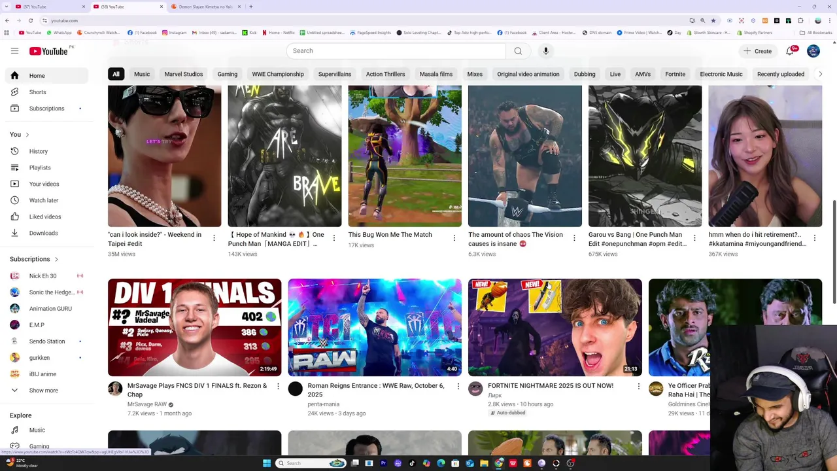Viewport: 837px width, 471px height.
Task: Switch to the Demon Slayer browser tab
Action: point(205,7)
